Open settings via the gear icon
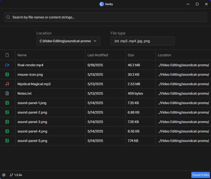 pyautogui.click(x=4, y=175)
